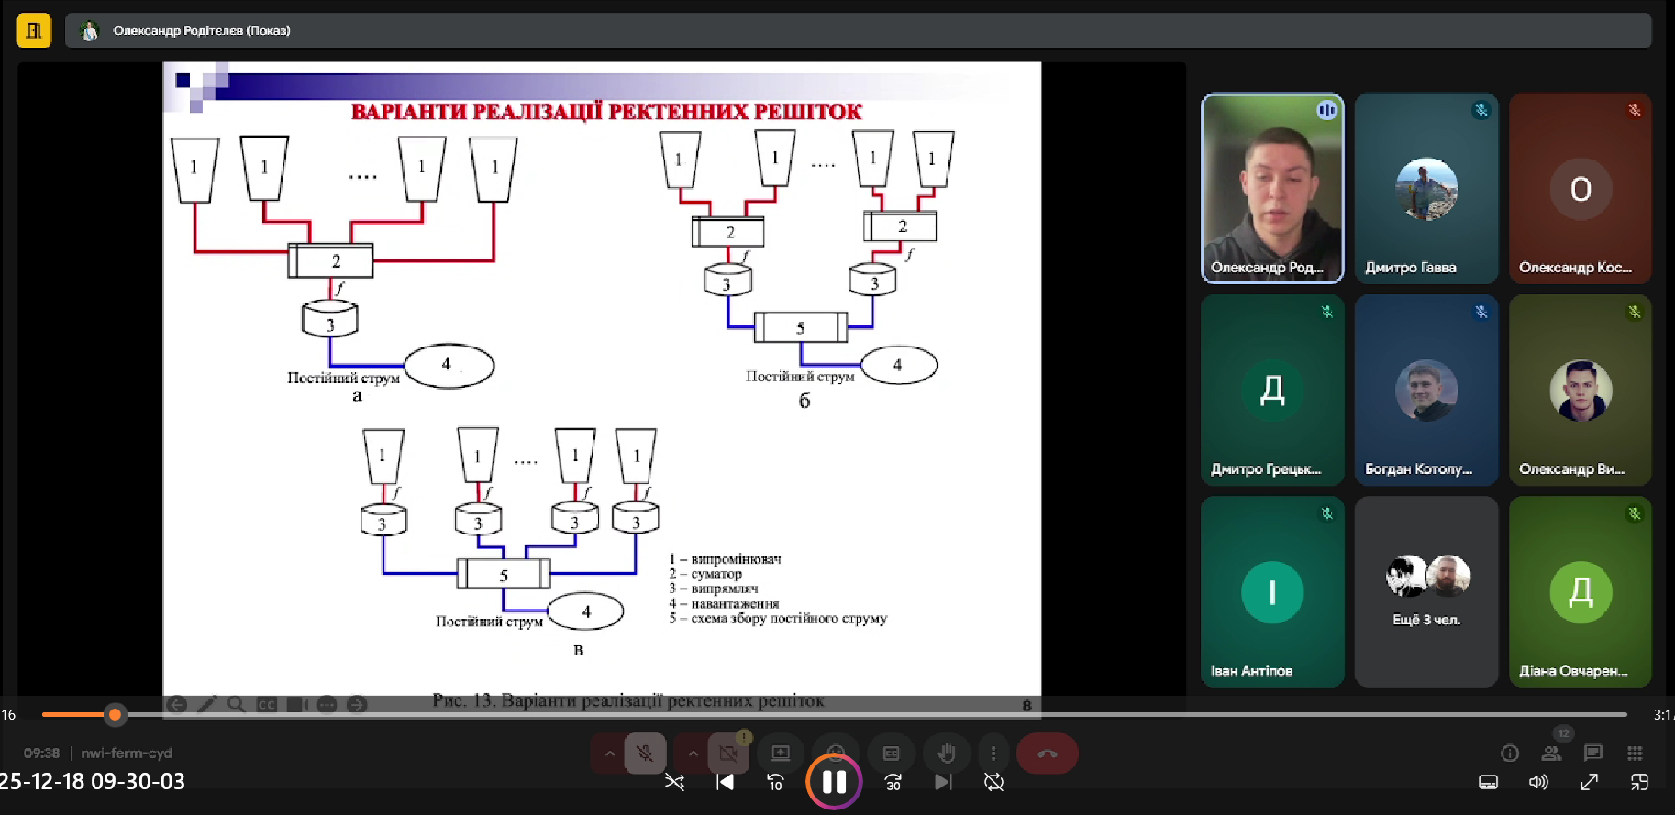Select Дмитро Гавва's video tile

pyautogui.click(x=1425, y=188)
